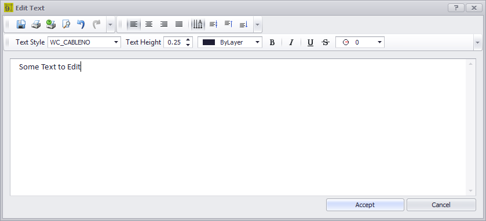This screenshot has height=221, width=486.
Task: Align text left
Action: [x=134, y=24]
